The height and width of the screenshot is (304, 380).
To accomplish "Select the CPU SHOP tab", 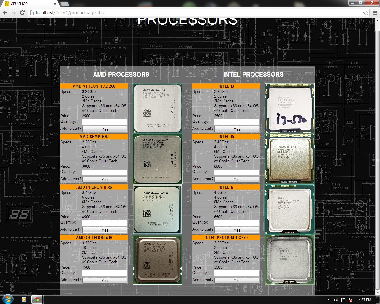I will [30, 4].
